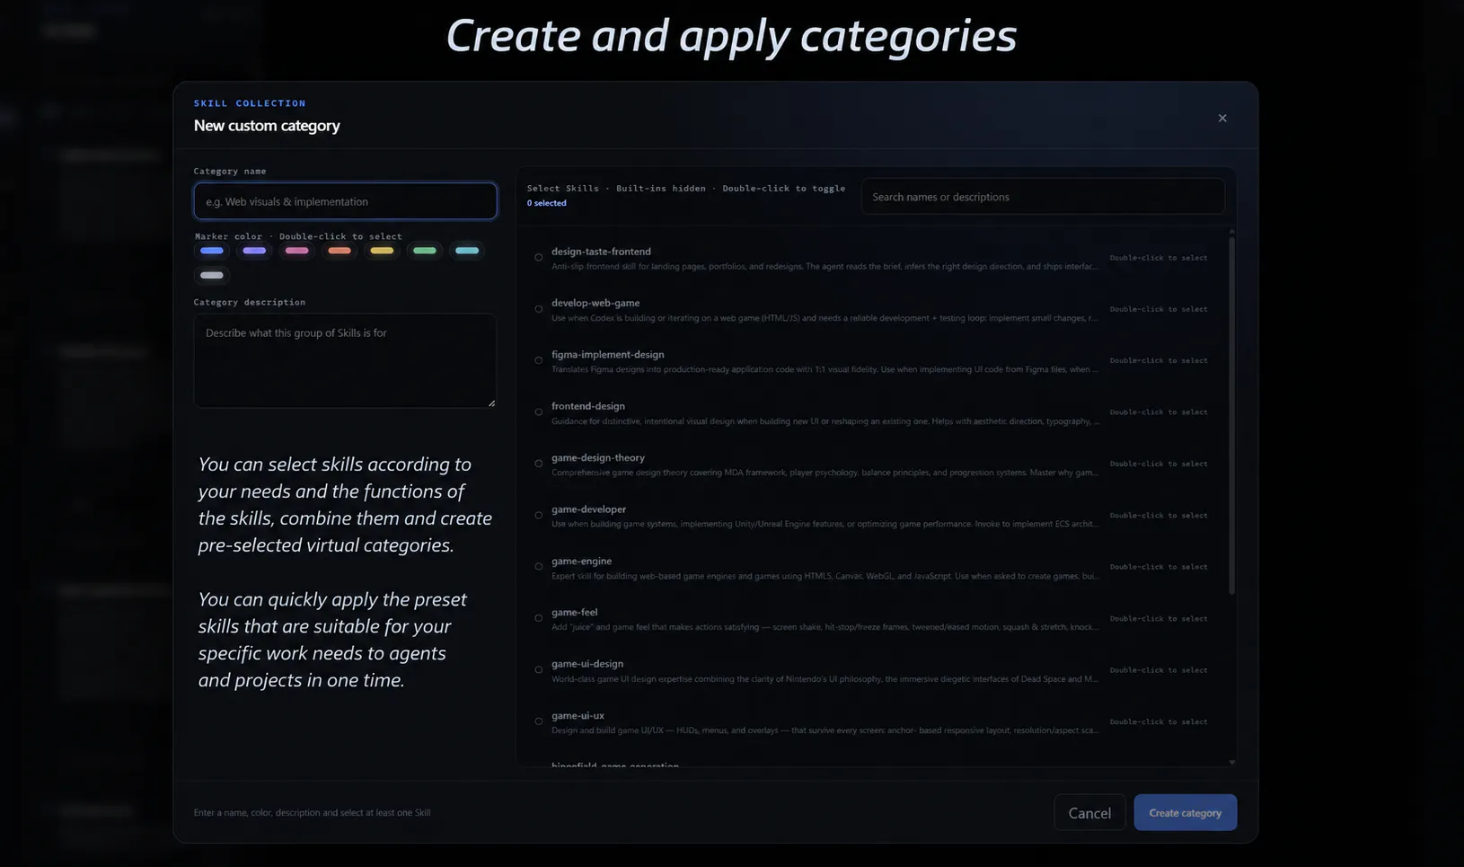Close the New custom category dialog
The image size is (1464, 867).
1221,119
